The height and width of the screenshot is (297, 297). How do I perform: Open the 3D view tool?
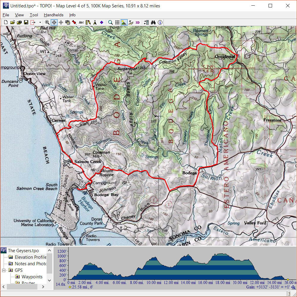[x=137, y=22]
